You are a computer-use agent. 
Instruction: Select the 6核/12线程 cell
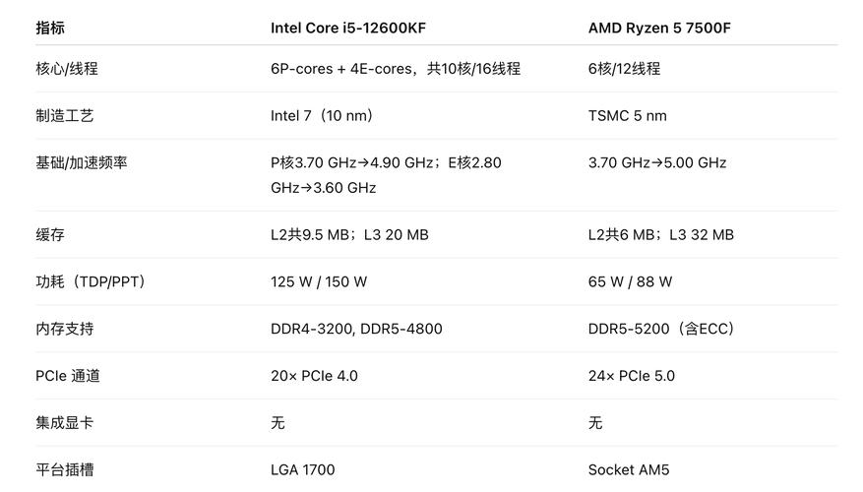(624, 69)
